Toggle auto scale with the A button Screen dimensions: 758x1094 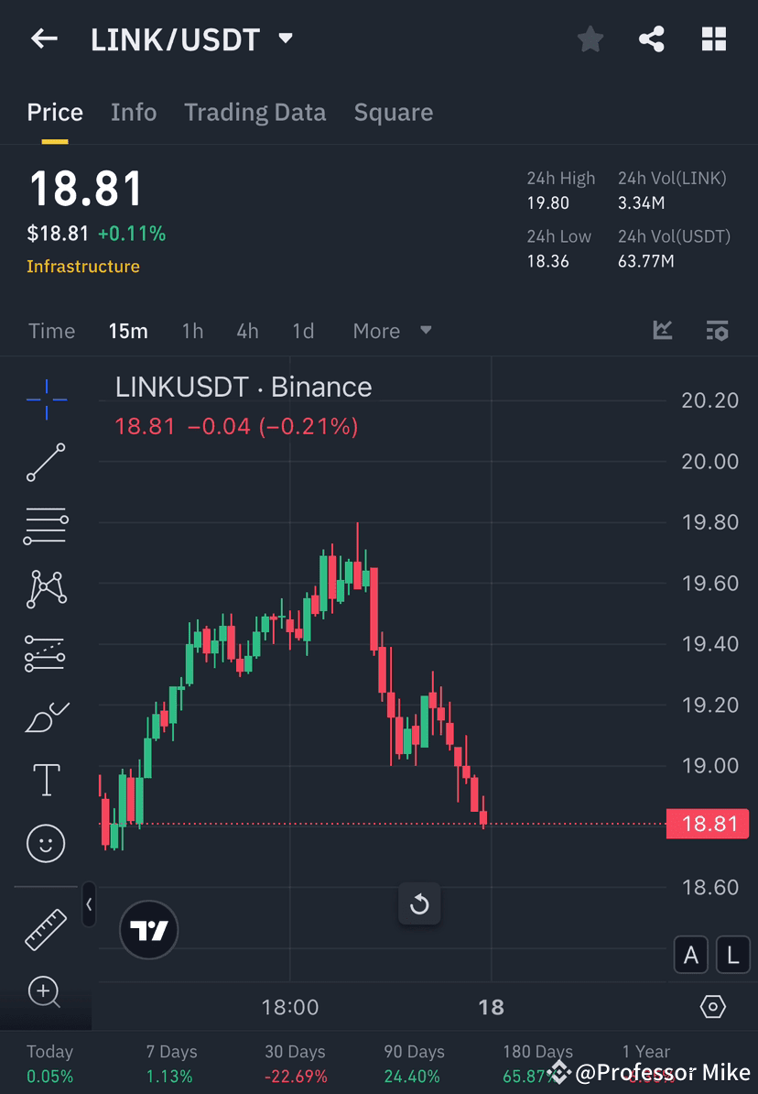(x=691, y=955)
